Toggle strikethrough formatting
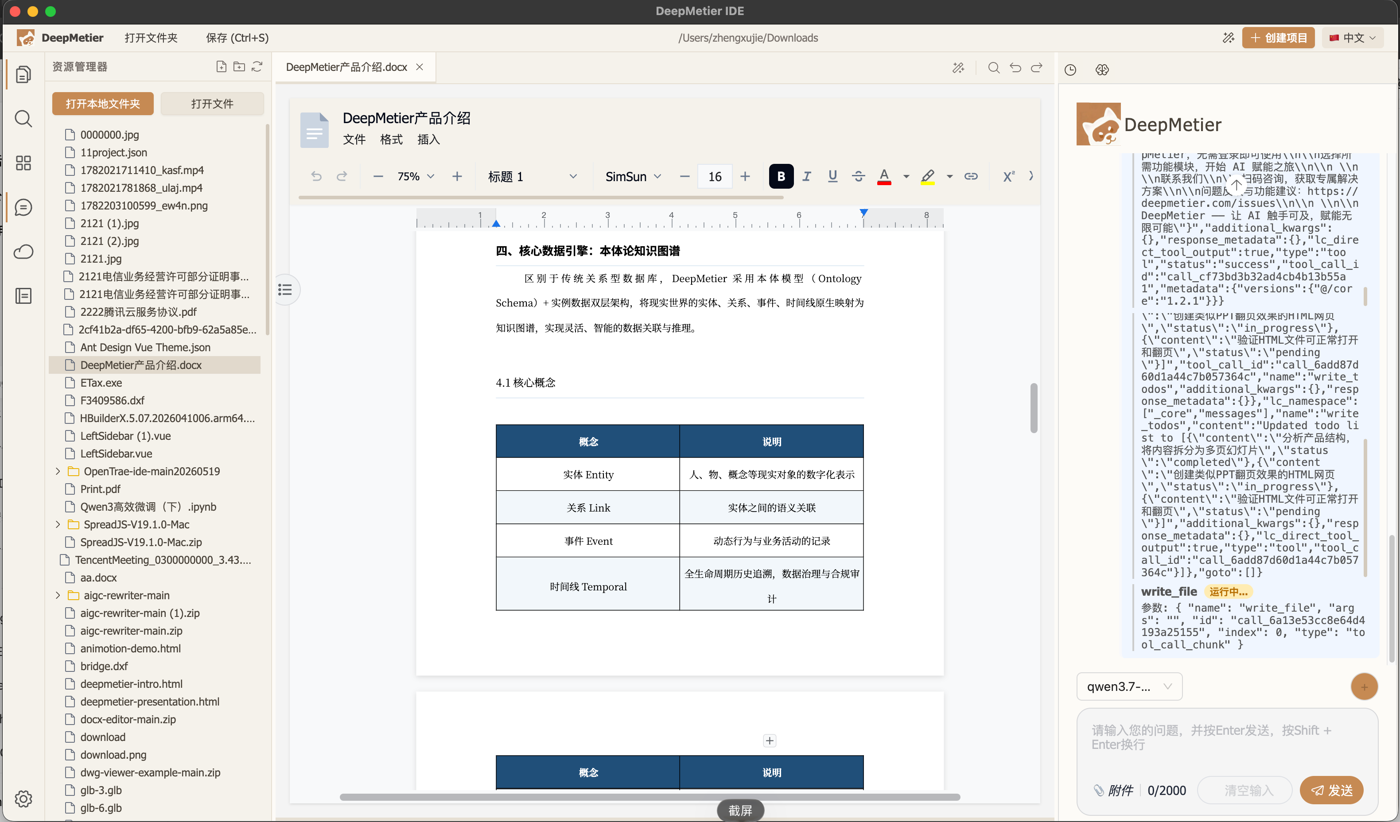The width and height of the screenshot is (1400, 822). 858,176
